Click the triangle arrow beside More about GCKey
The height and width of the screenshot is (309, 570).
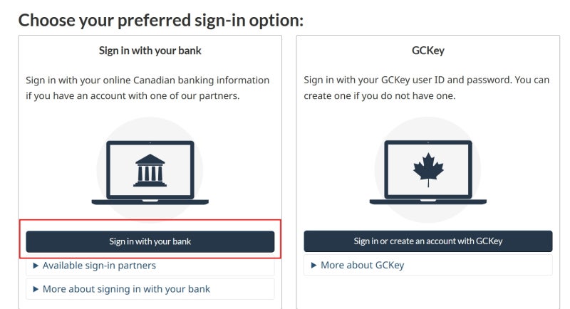point(313,265)
